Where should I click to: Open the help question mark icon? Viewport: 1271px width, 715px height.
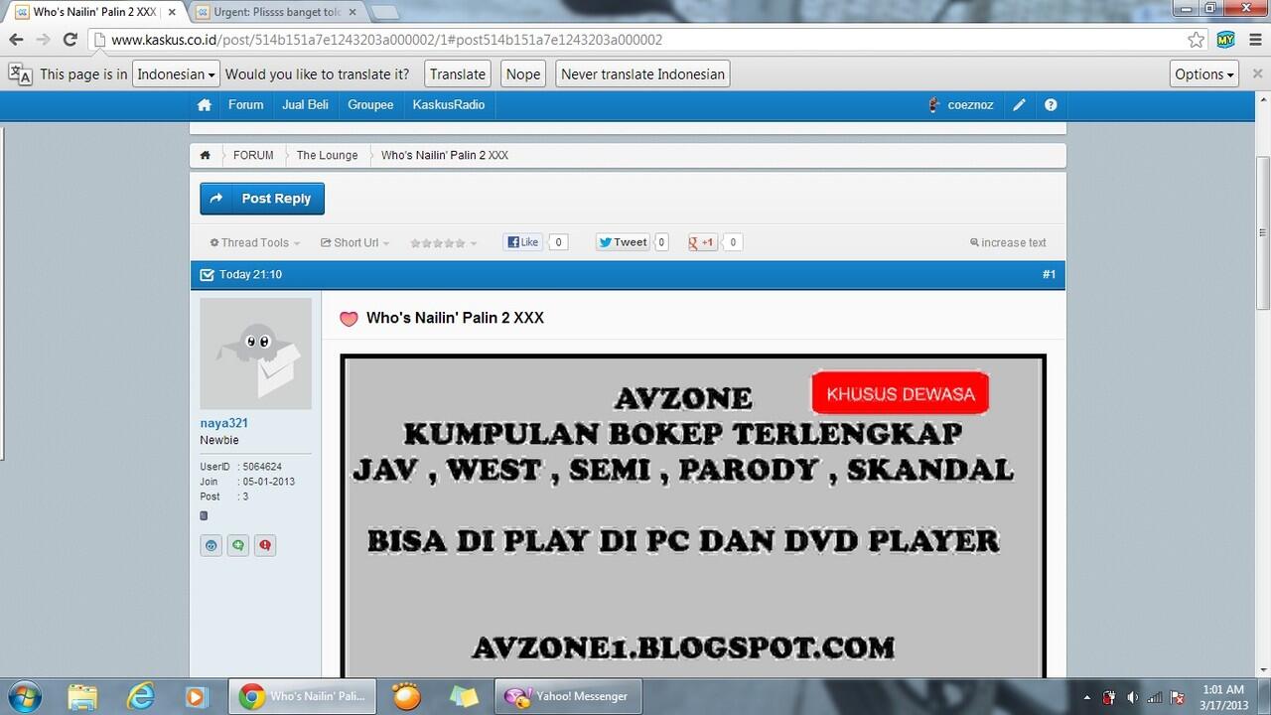pyautogui.click(x=1051, y=105)
